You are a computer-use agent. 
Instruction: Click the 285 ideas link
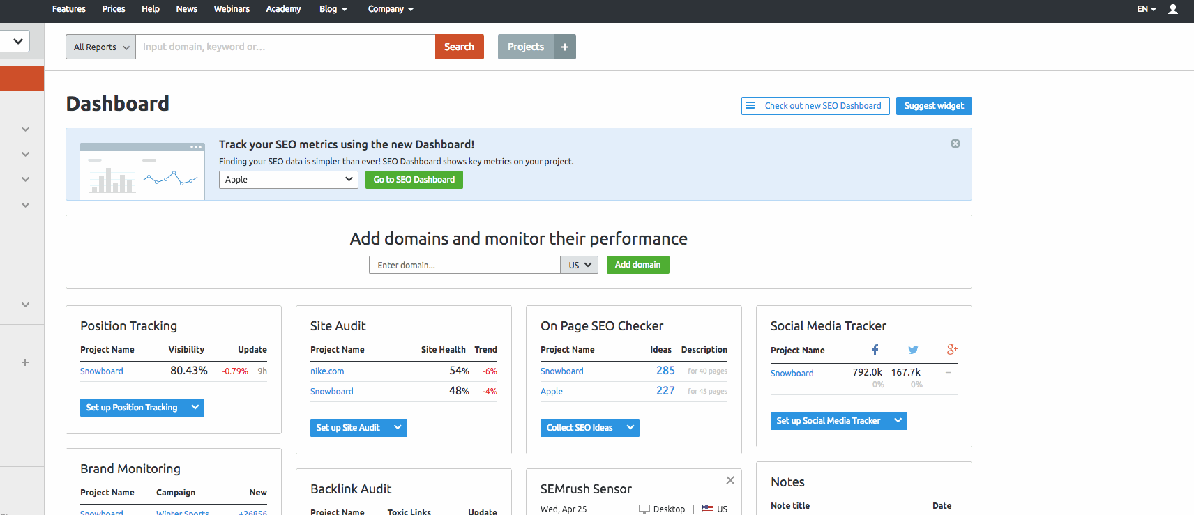click(x=665, y=371)
